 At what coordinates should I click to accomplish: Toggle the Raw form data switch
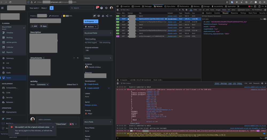[265, 19]
